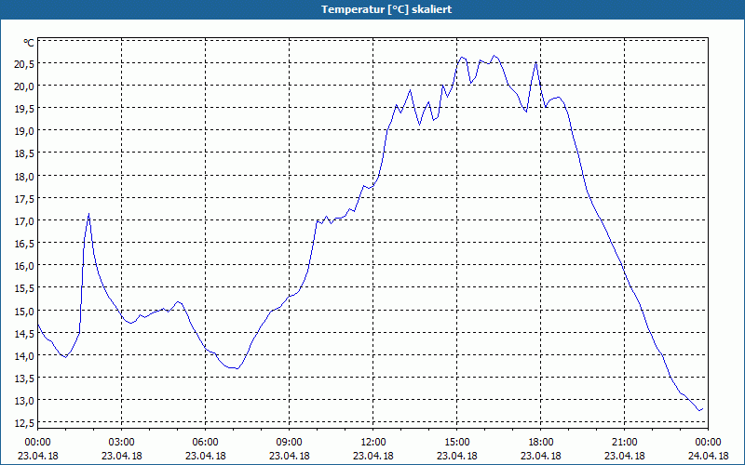
Task: Select the 19,0 y-axis label
Action: (x=24, y=132)
